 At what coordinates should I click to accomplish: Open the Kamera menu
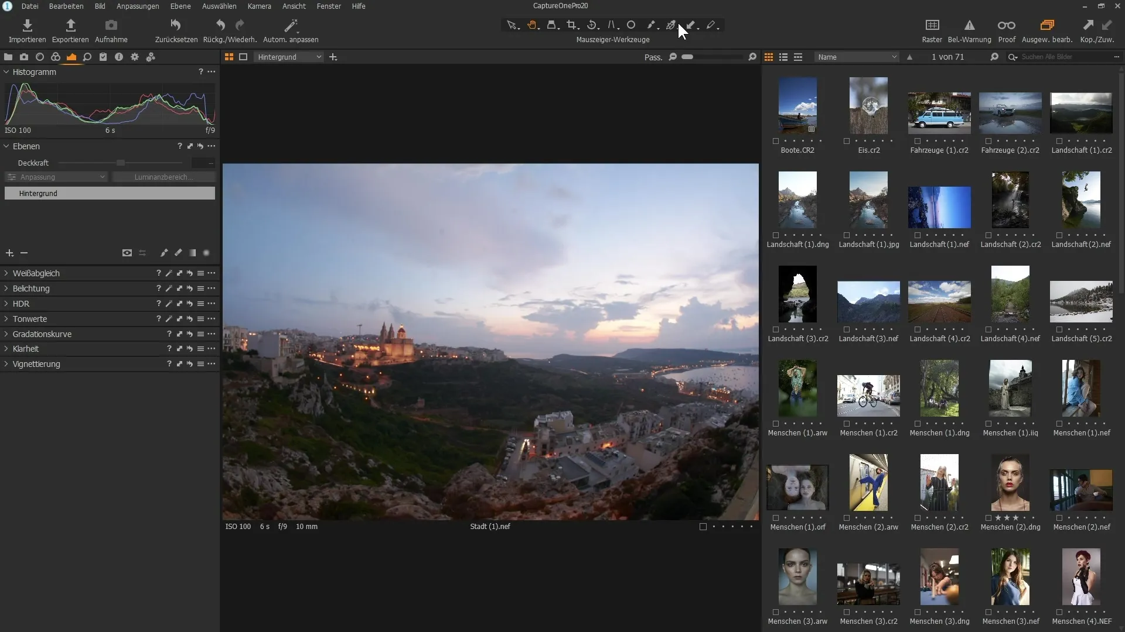click(259, 6)
